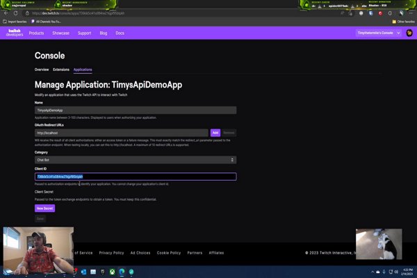Viewport: 417px width, 278px height.
Task: Click the pet camera thumbnail
Action: 379,244
